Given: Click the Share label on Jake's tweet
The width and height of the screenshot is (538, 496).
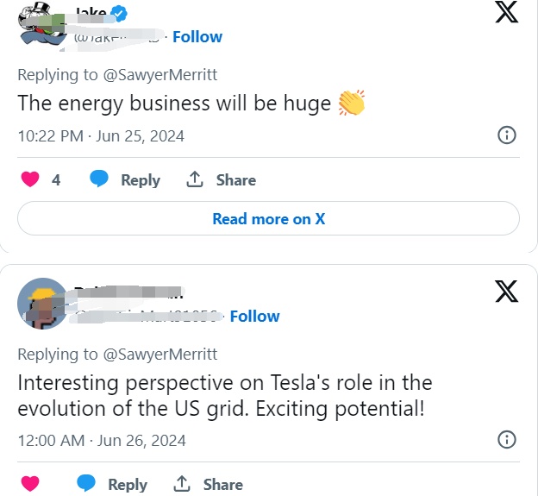Looking at the screenshot, I should pos(235,179).
